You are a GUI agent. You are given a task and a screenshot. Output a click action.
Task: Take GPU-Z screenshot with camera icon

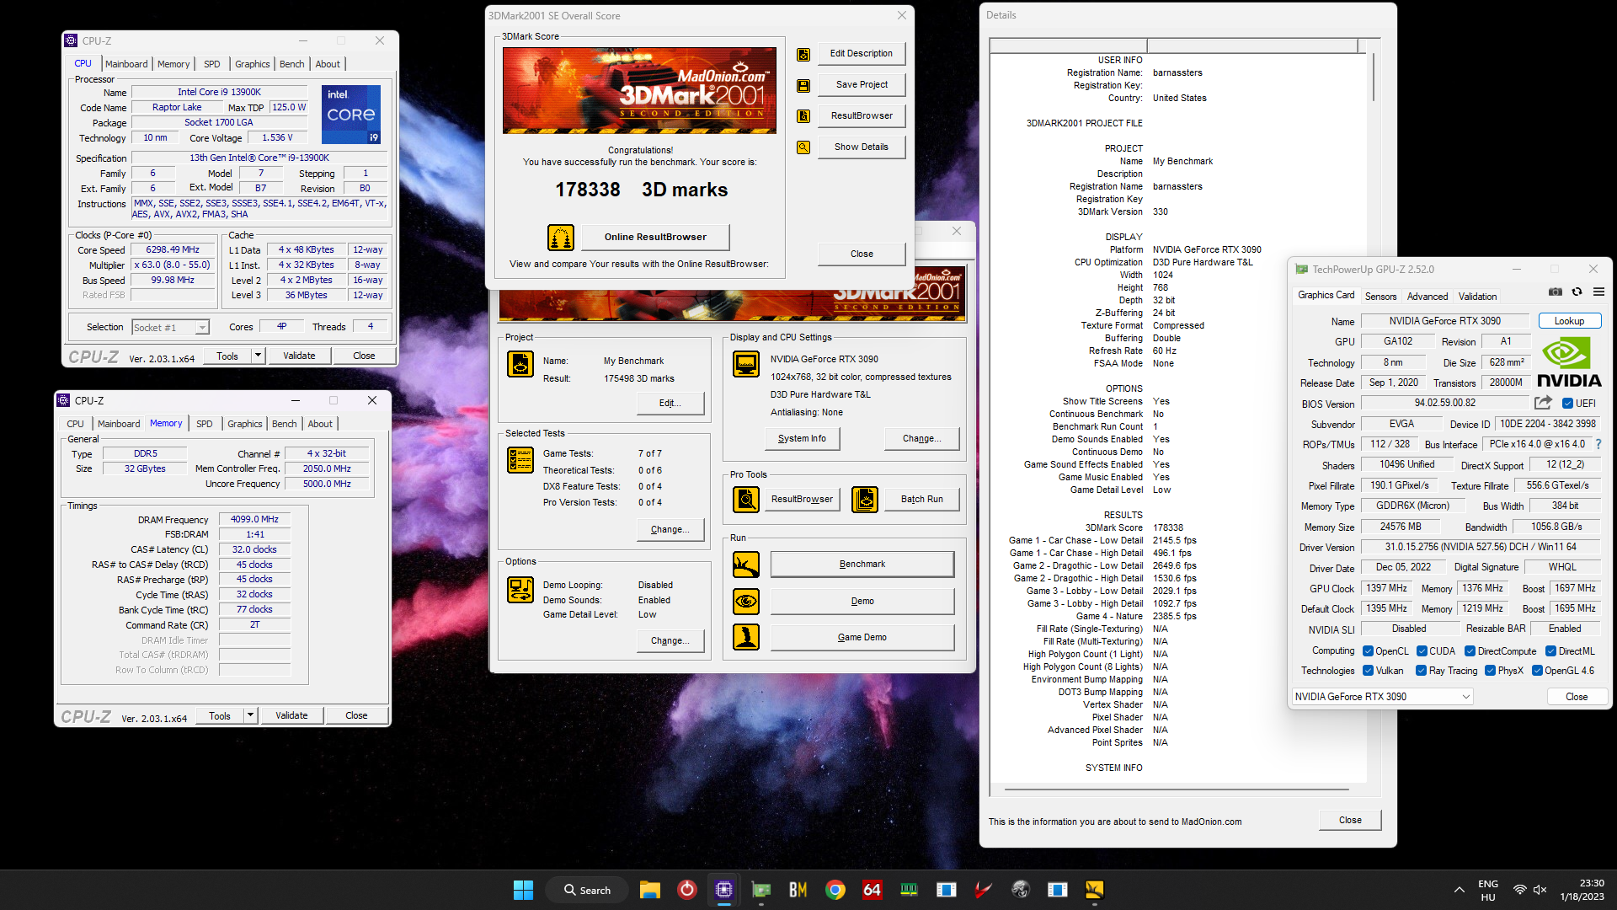pos(1556,292)
